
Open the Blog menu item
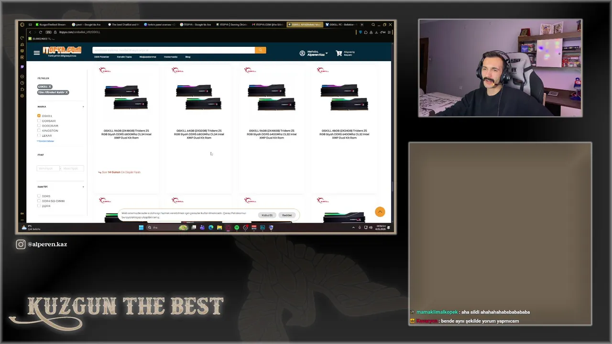[x=188, y=57]
